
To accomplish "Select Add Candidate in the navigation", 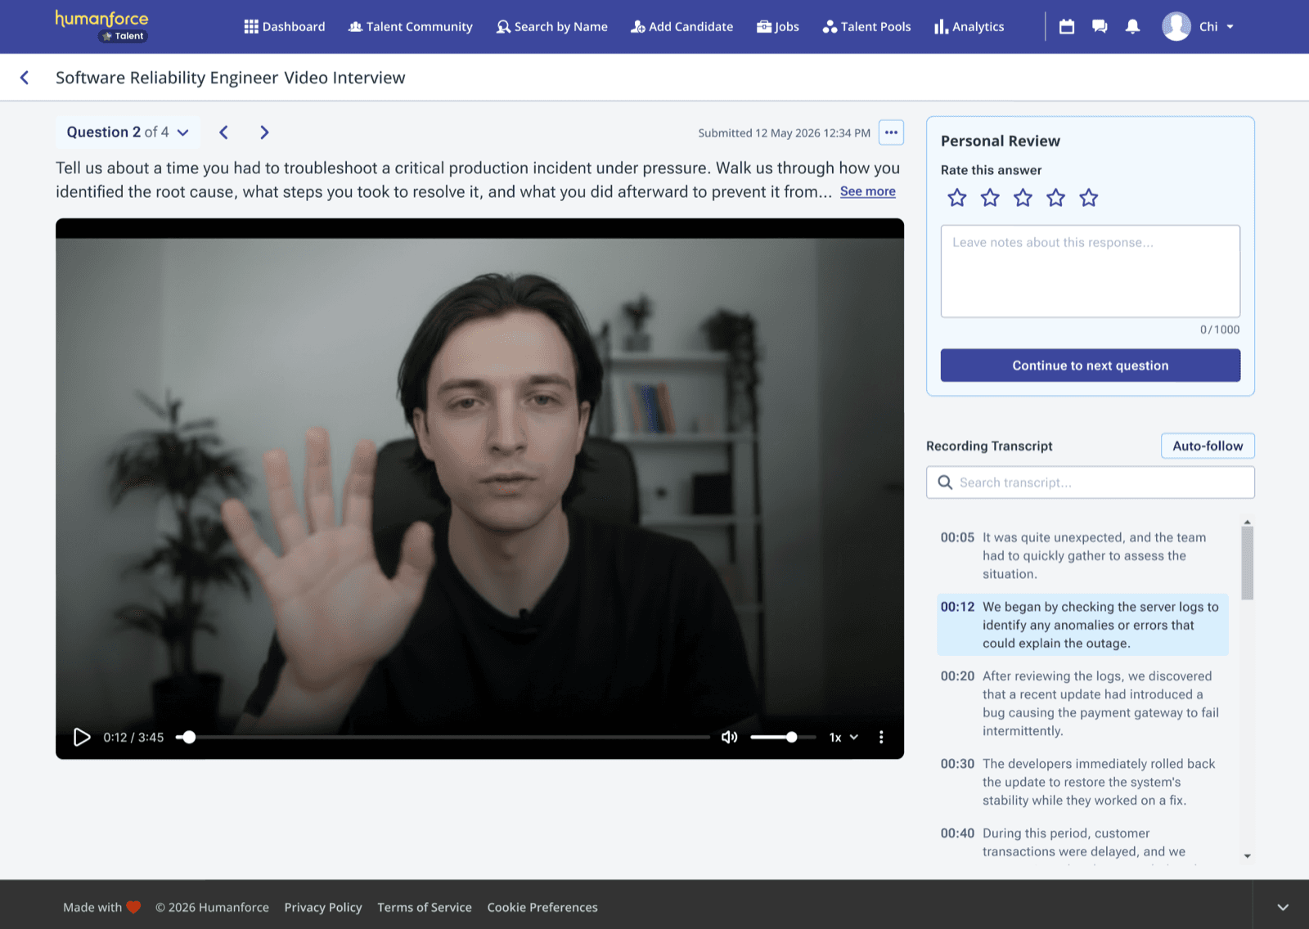I will coord(681,26).
